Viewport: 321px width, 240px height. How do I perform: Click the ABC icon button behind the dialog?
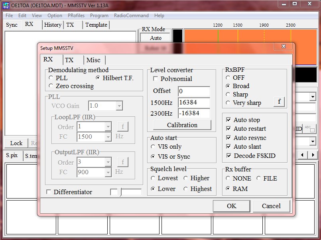[x=309, y=129]
